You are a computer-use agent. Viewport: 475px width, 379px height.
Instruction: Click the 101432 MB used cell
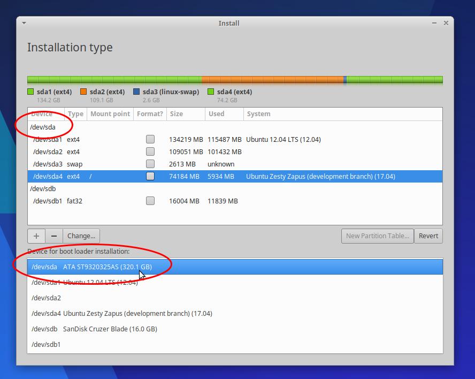pos(225,151)
